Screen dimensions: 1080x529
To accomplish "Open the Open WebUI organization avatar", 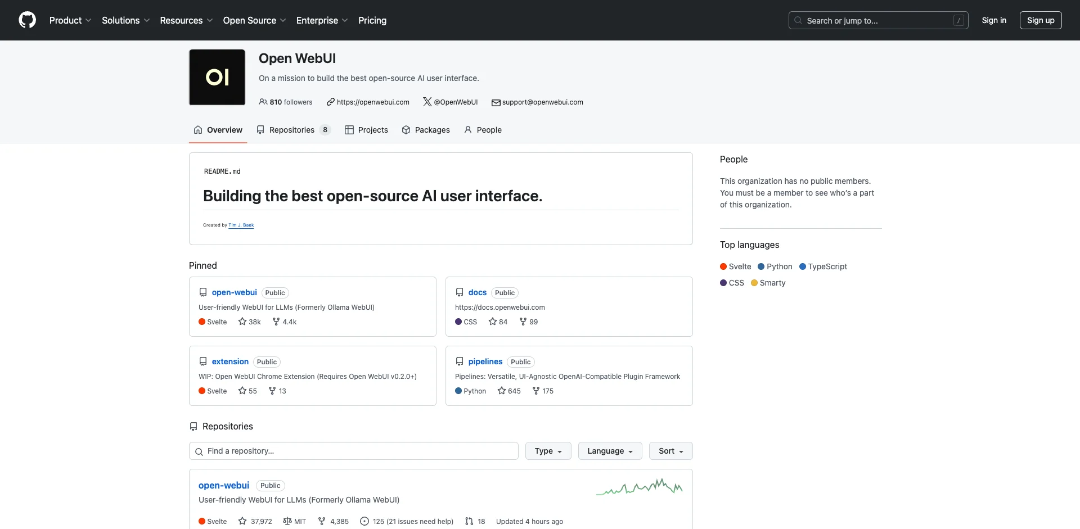I will click(217, 77).
